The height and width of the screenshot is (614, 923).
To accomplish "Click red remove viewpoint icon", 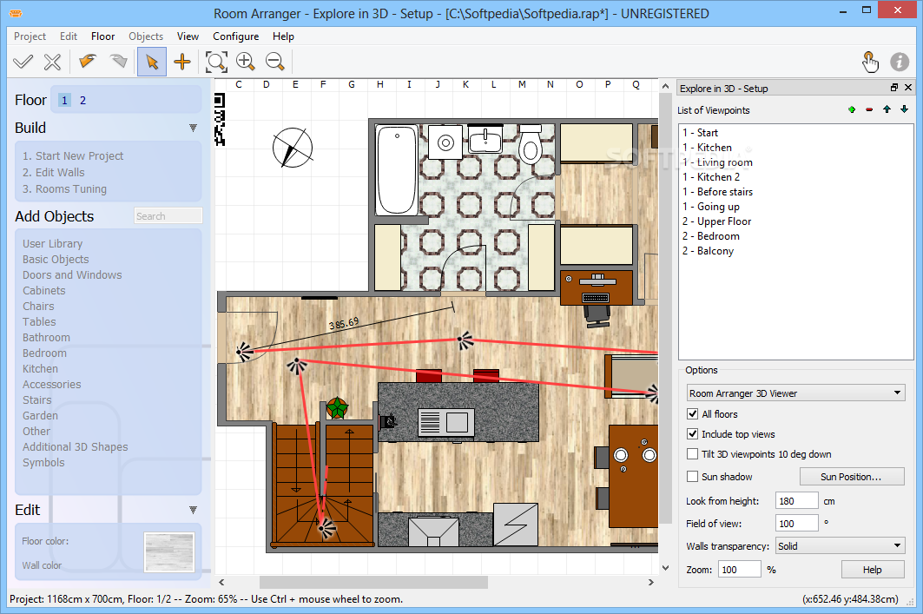I will pyautogui.click(x=869, y=109).
